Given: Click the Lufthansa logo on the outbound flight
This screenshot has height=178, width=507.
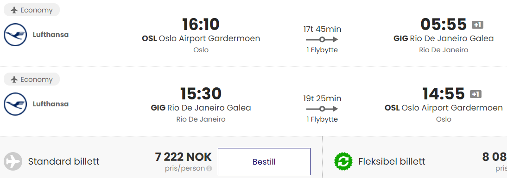Looking at the screenshot, I should pyautogui.click(x=15, y=35).
